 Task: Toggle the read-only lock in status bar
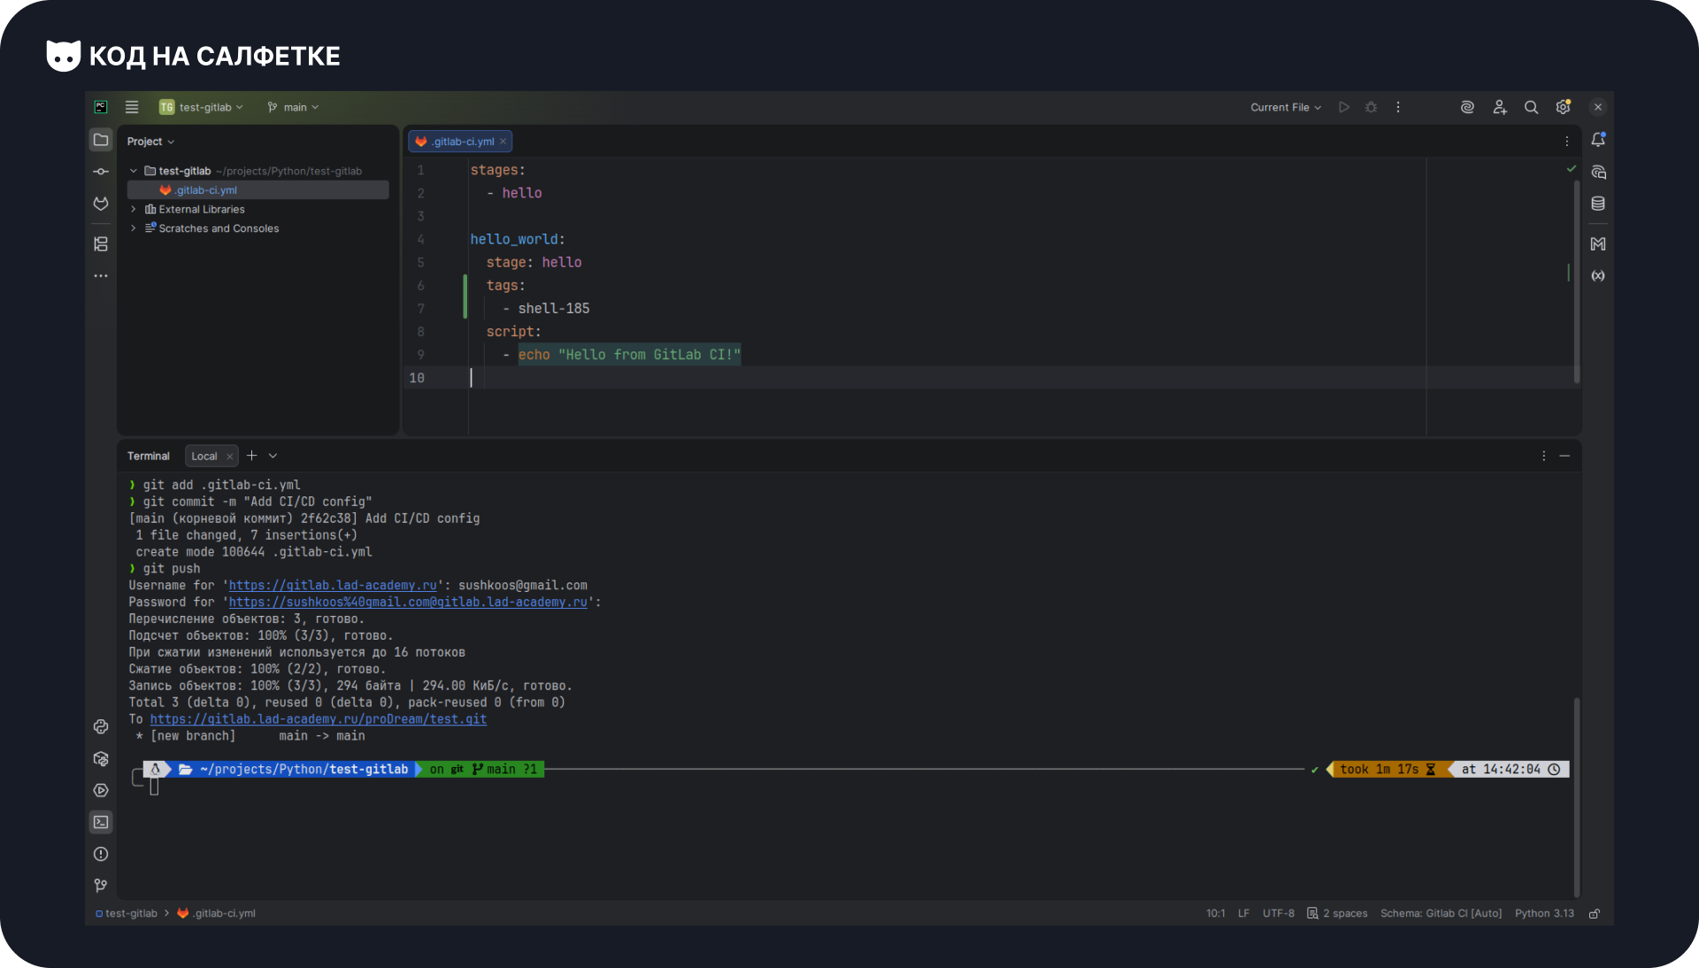(x=1595, y=913)
